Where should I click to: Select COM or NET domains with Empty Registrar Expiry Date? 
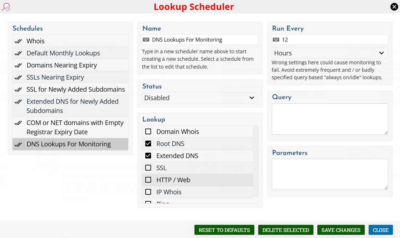[x=71, y=127]
